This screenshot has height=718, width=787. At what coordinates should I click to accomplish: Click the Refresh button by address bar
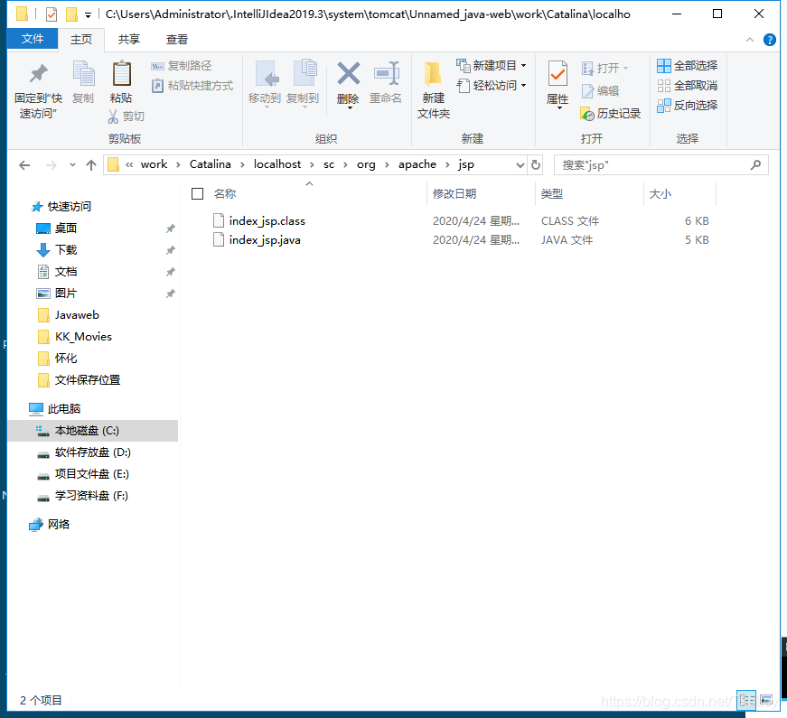point(536,165)
